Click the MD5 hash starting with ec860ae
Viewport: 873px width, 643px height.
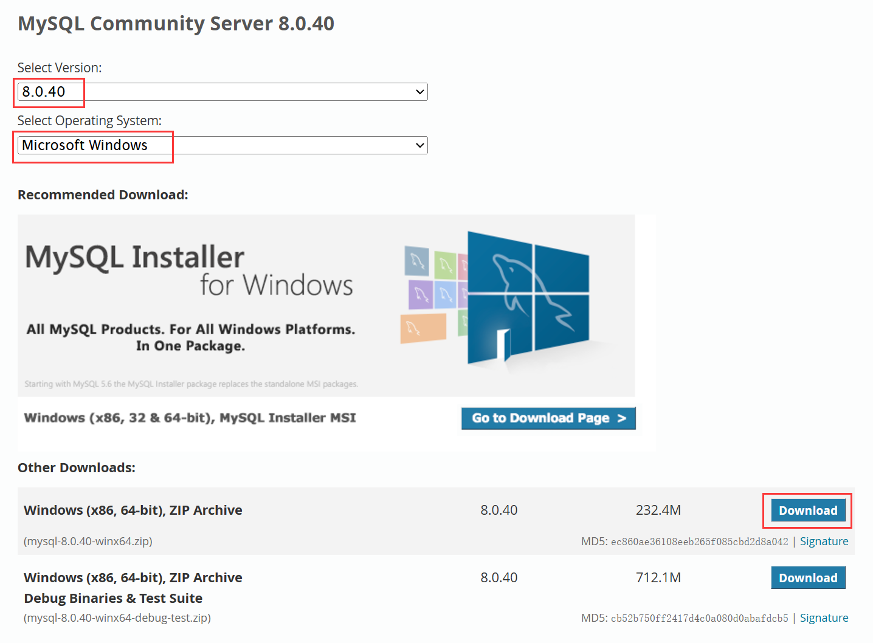(699, 542)
